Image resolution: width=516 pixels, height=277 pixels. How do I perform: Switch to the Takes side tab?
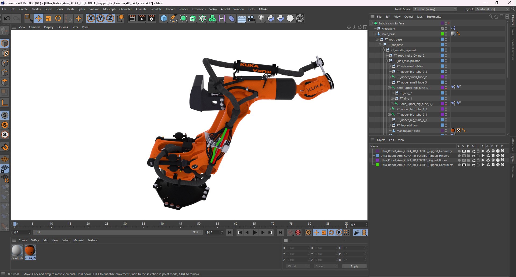[513, 31]
